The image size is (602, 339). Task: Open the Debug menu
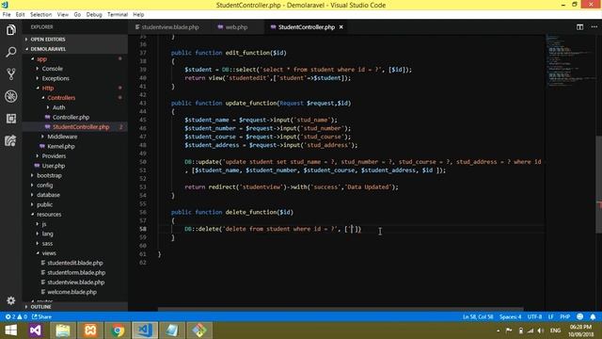(94, 15)
